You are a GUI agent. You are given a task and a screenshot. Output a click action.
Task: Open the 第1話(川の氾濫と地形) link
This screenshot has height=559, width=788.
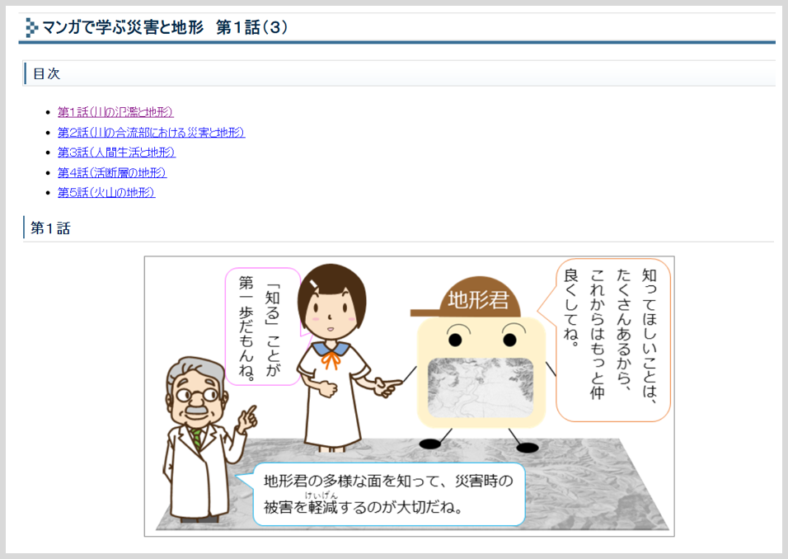tap(115, 111)
